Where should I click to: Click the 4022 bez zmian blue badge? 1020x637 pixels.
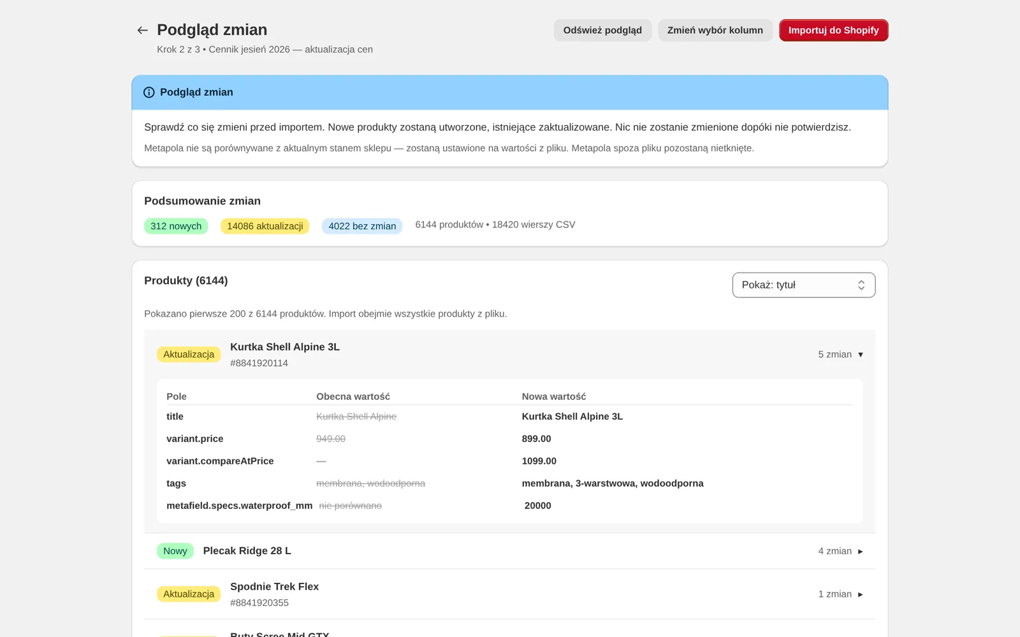pos(362,226)
